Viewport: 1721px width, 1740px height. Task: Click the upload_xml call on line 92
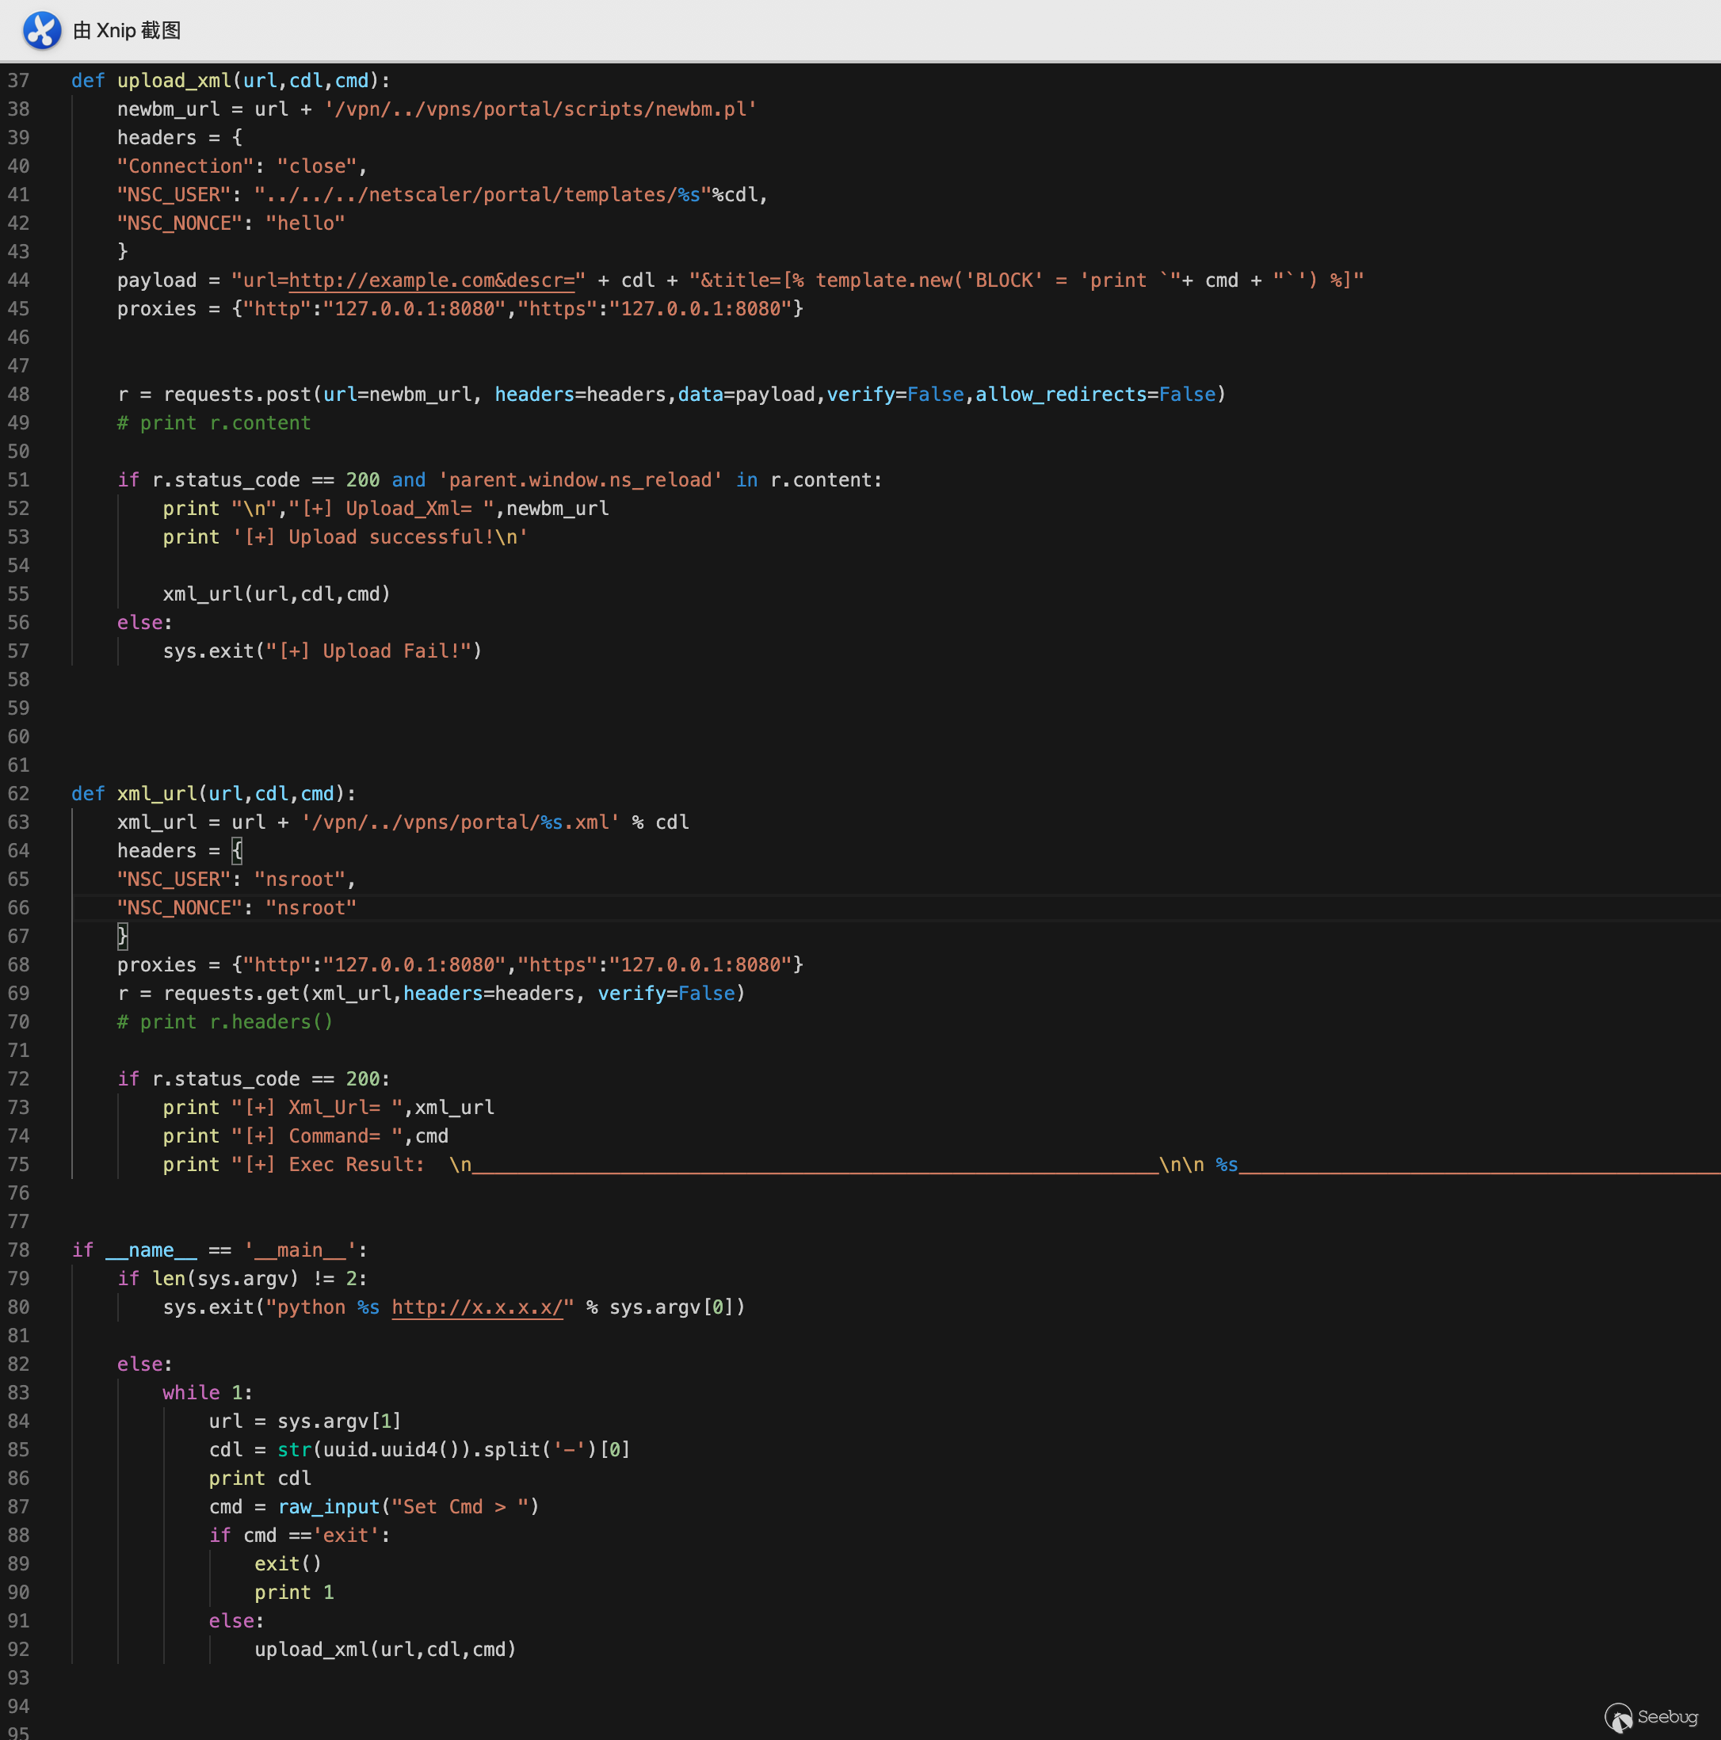tap(384, 1649)
